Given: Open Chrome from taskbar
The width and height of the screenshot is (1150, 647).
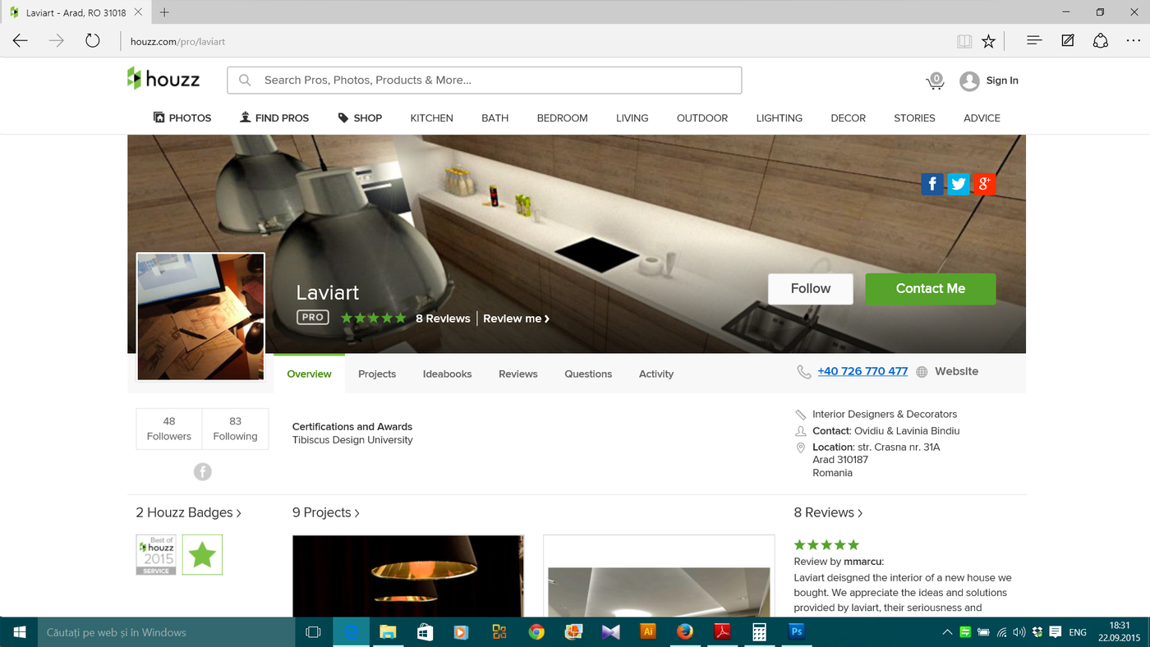Looking at the screenshot, I should point(536,632).
